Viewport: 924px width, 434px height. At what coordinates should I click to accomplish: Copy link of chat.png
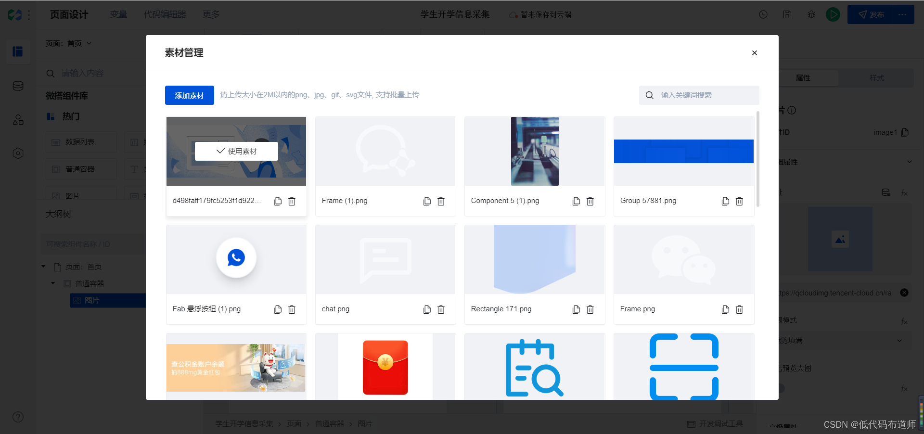coord(427,309)
